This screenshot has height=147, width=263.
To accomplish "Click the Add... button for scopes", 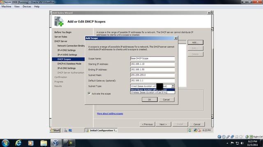I will tap(196, 42).
